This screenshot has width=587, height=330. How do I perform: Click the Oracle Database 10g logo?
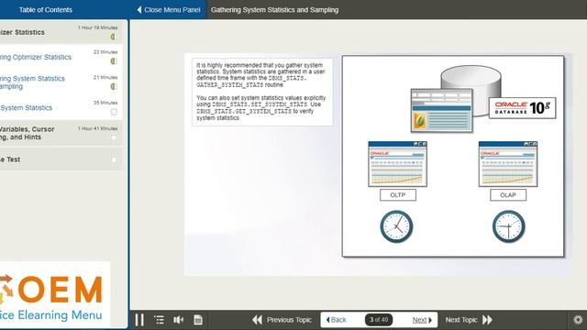522,108
